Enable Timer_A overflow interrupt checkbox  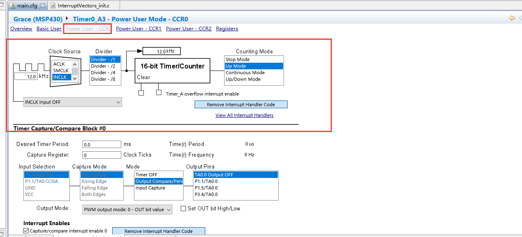[159, 93]
